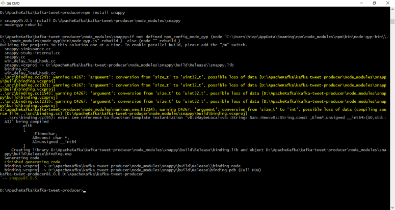
Task: Click the Git CMD title text
Action: (15, 3)
